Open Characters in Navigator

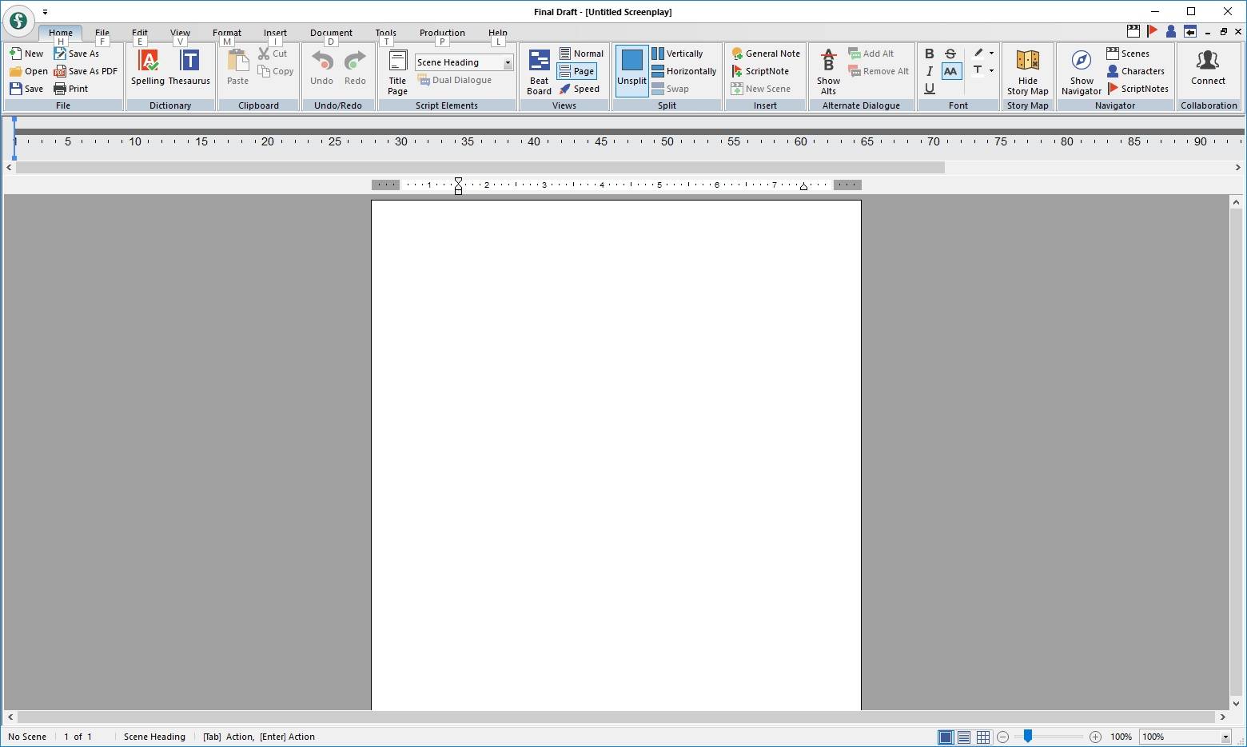tap(1136, 71)
